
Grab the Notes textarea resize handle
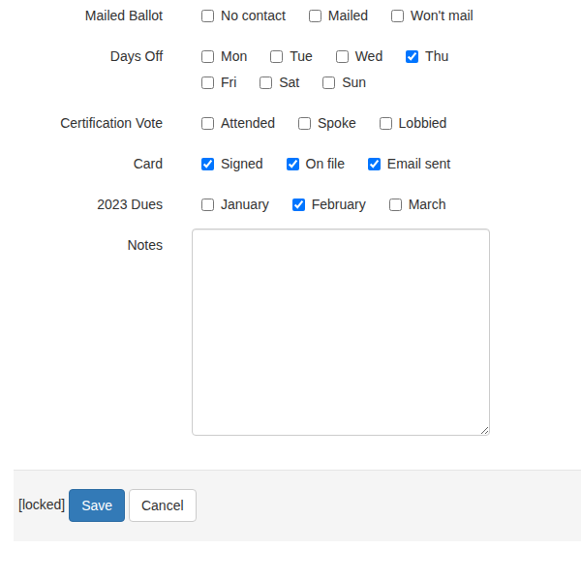(x=485, y=431)
